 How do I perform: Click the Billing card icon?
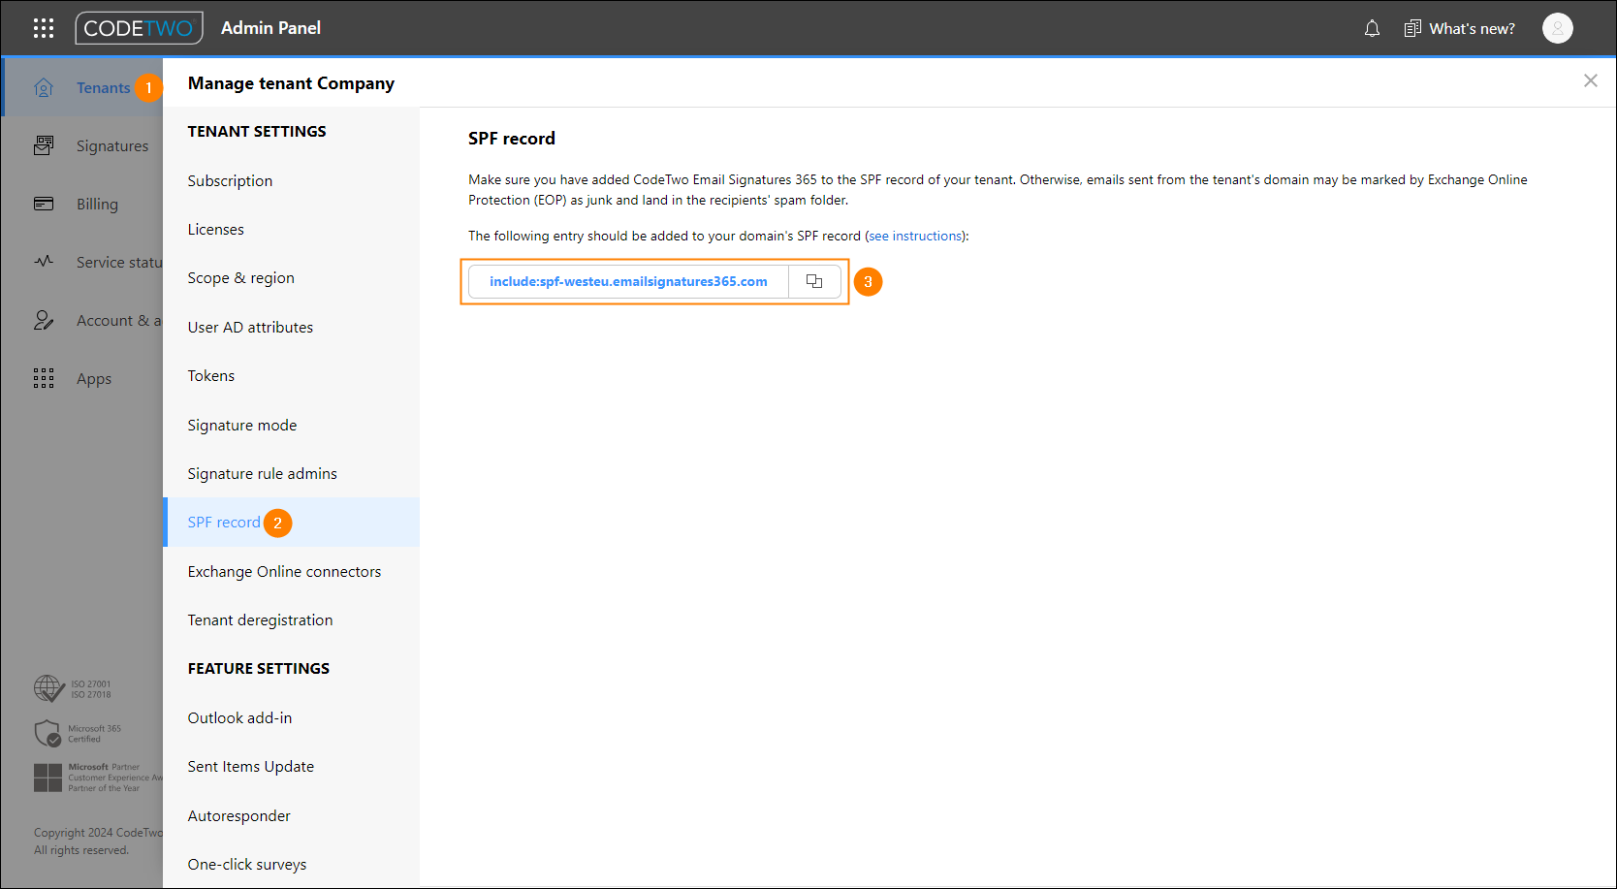[x=44, y=204]
